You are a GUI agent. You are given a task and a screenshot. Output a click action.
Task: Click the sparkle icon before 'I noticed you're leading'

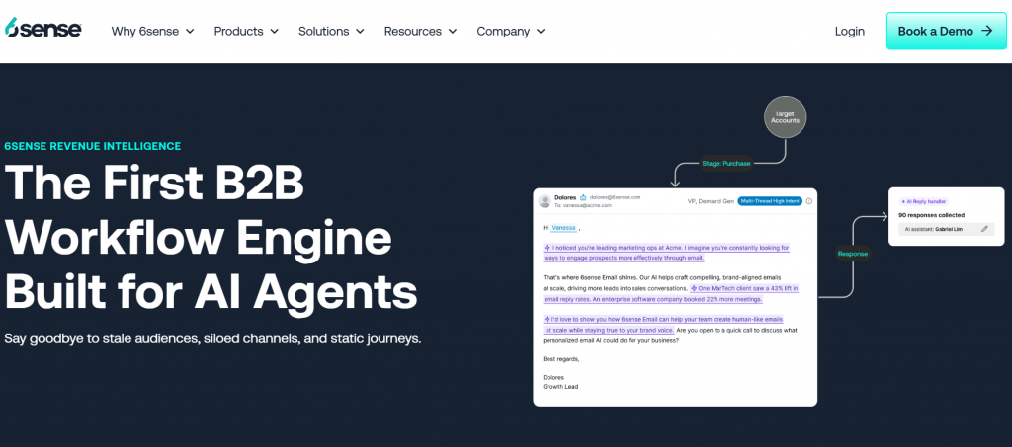click(547, 248)
